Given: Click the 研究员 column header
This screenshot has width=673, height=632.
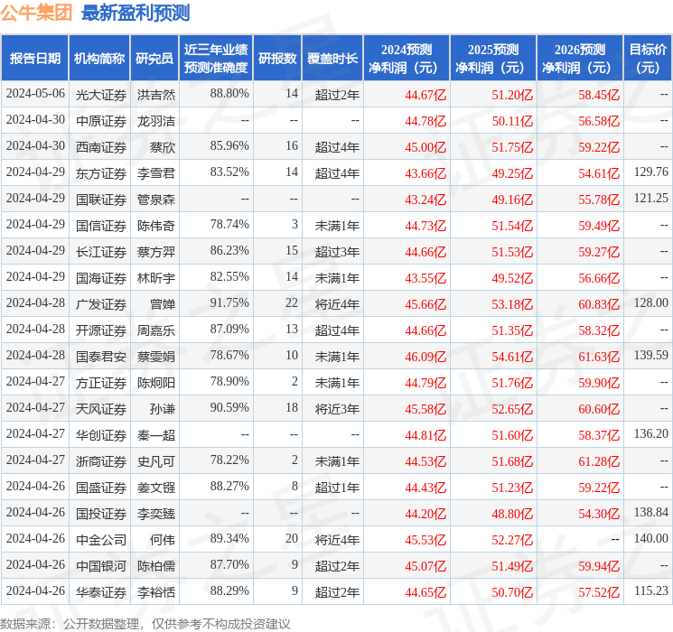Looking at the screenshot, I should click(154, 59).
